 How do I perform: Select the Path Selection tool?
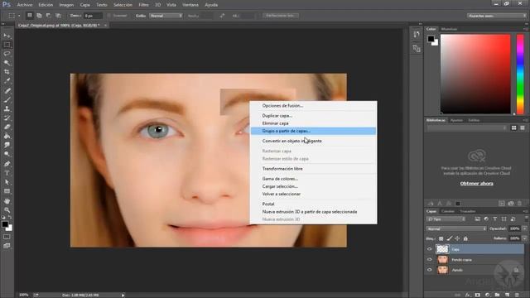click(x=7, y=182)
